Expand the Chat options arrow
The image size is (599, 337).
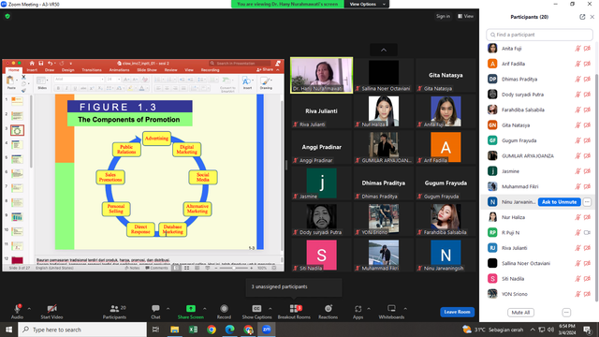(x=168, y=308)
